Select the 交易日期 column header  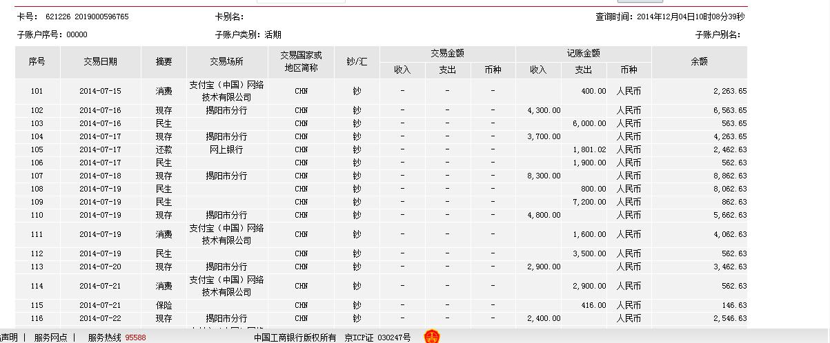(x=100, y=62)
